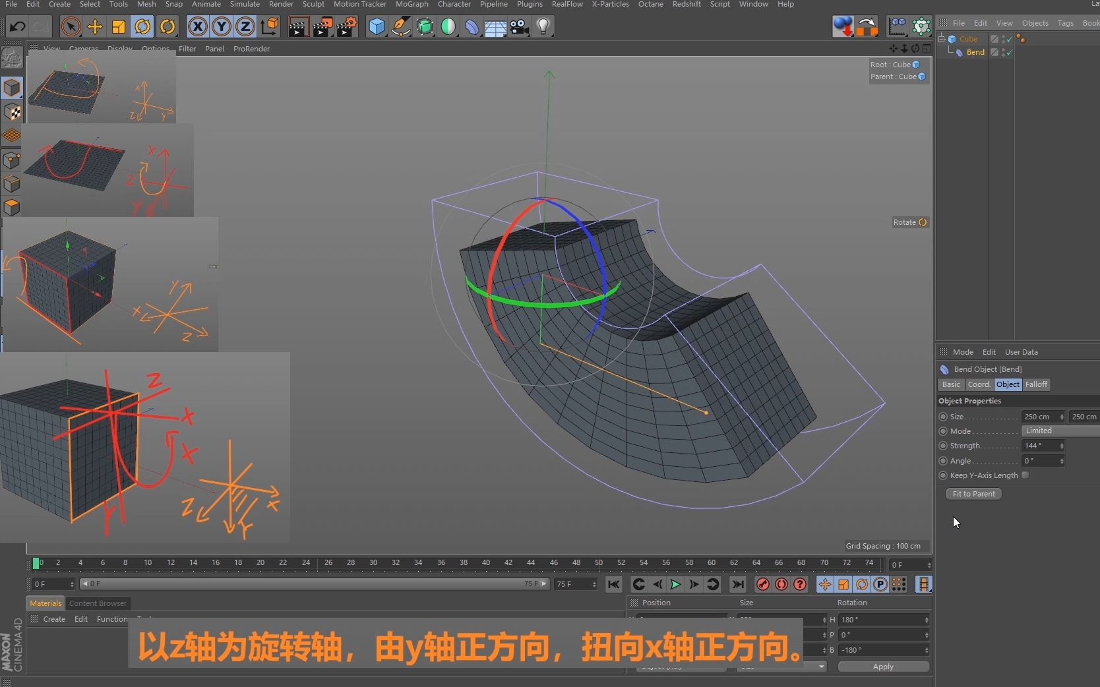The image size is (1100, 687).
Task: Select the Move tool in the toolbar
Action: (x=94, y=26)
